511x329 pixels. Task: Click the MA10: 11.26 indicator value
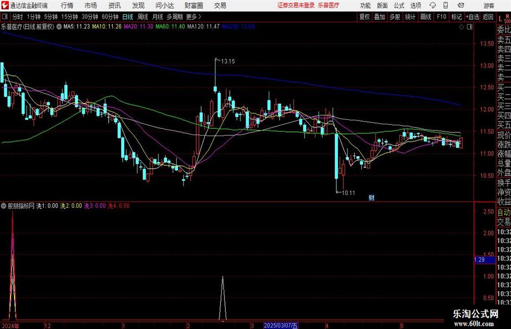point(107,26)
